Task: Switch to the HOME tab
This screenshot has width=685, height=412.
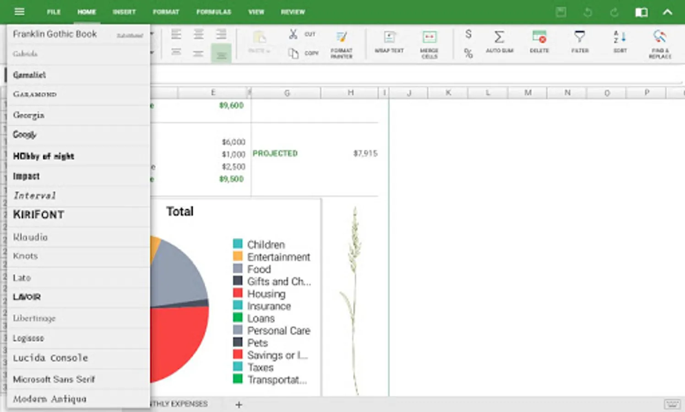Action: coord(87,12)
